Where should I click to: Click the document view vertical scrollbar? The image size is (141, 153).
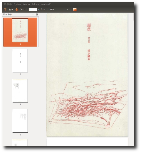[x=134, y=79]
